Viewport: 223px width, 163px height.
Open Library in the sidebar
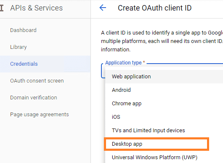[x=19, y=47]
